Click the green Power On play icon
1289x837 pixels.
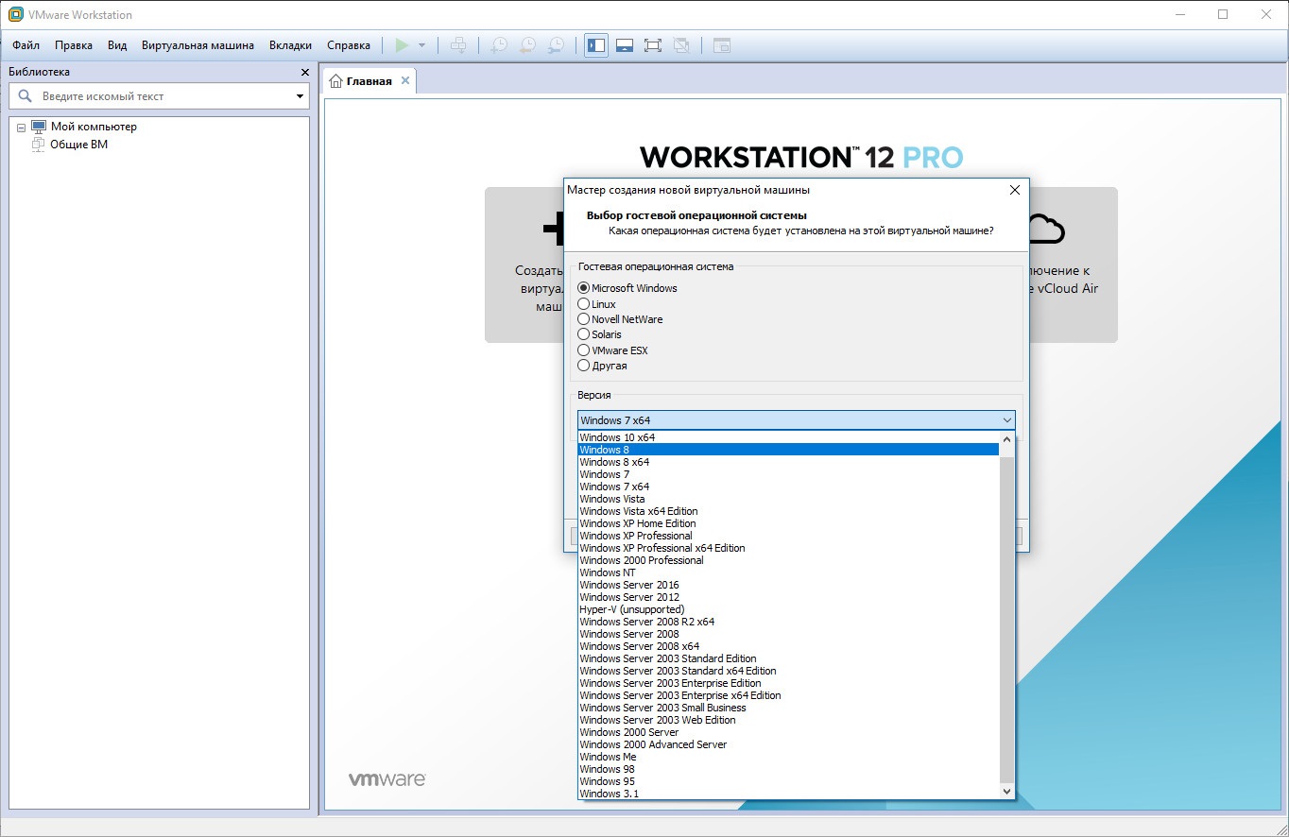pos(402,45)
